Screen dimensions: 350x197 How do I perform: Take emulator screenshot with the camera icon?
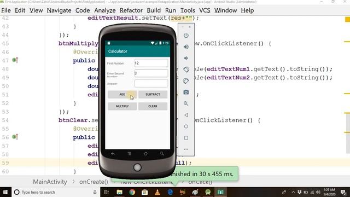click(x=186, y=92)
